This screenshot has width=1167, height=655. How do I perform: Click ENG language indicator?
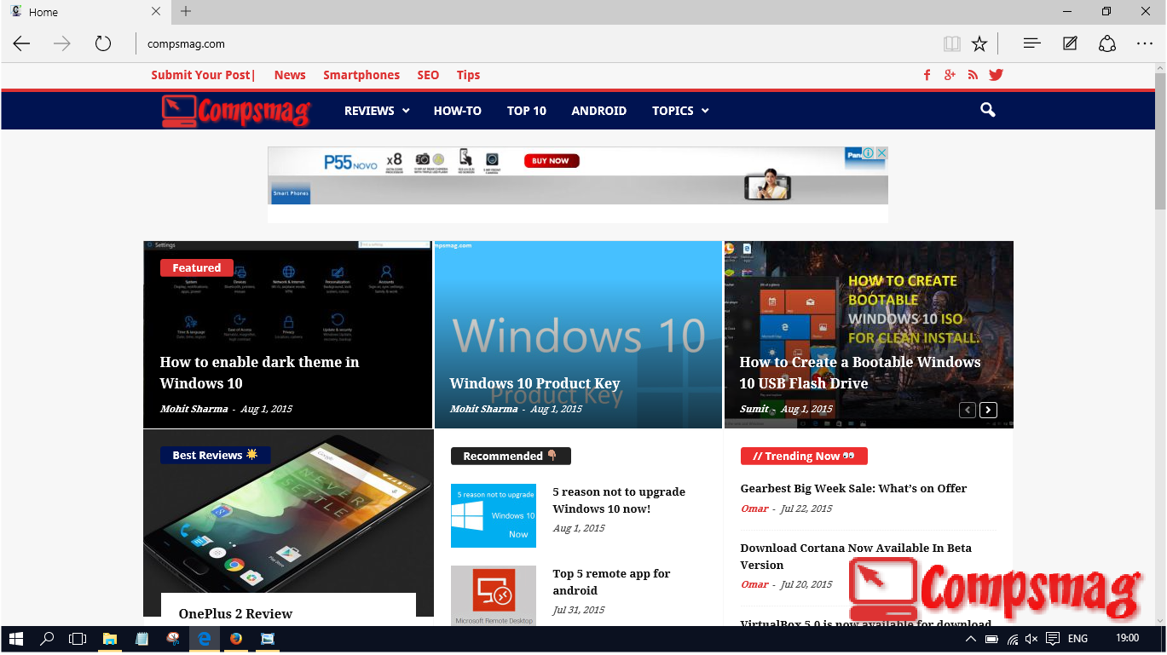coord(1077,638)
